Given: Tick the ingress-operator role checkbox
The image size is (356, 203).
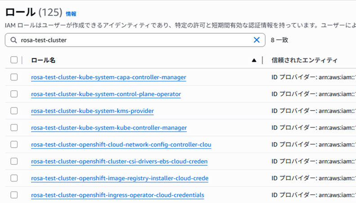Looking at the screenshot, I should tap(14, 195).
